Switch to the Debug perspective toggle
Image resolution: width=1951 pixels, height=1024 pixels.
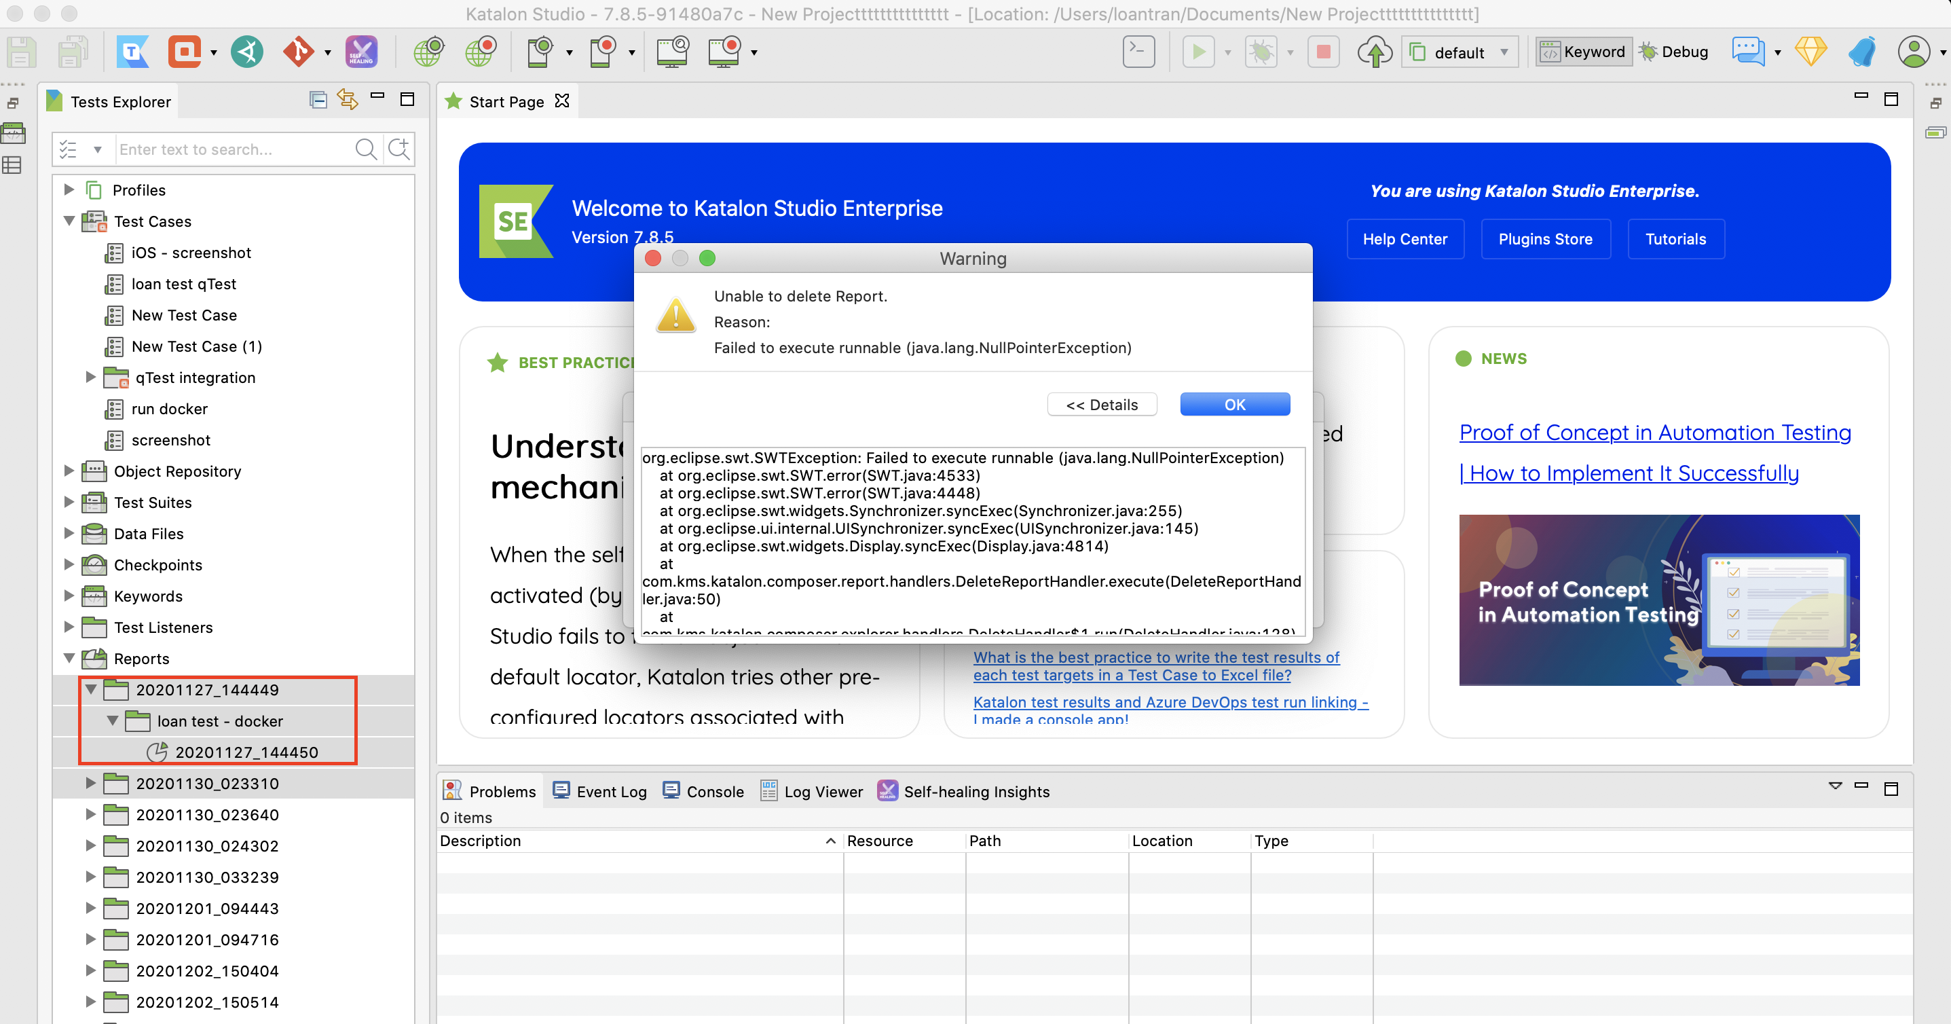point(1674,52)
